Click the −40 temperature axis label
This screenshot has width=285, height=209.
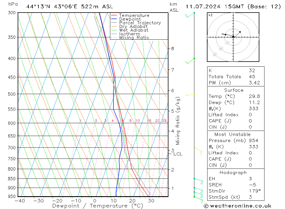(20, 201)
